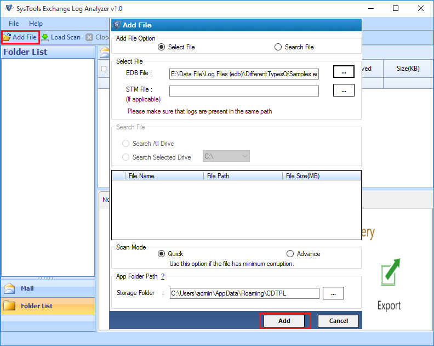This screenshot has width=434, height=346.
Task: Click the green download icon on Load Scan
Action: click(45, 37)
